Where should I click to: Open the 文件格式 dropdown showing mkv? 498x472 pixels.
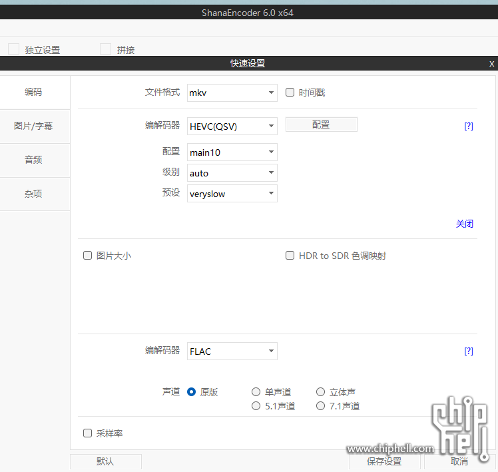click(x=232, y=93)
